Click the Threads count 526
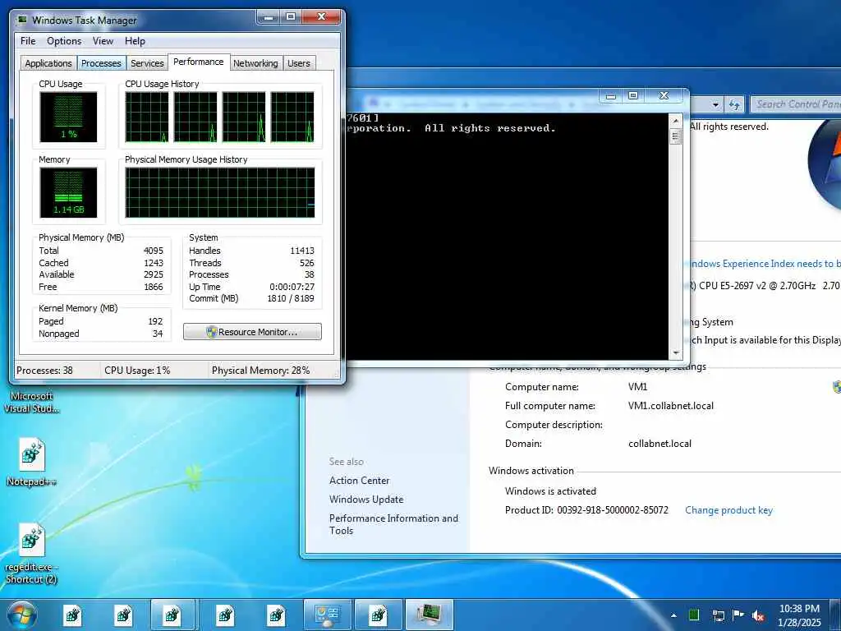Screen dimensions: 841x631 (307, 263)
